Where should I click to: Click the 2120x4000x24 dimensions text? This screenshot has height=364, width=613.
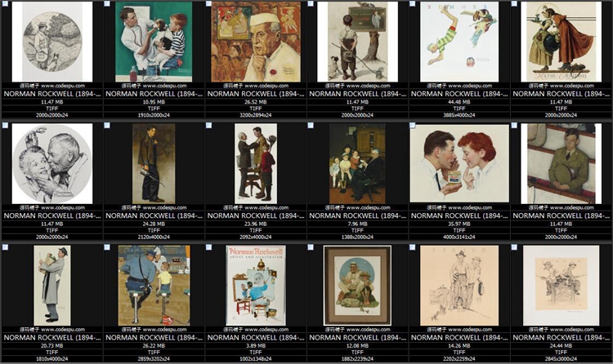point(154,237)
